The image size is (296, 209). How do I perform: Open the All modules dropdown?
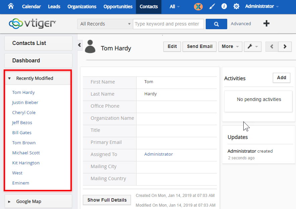[175, 7]
